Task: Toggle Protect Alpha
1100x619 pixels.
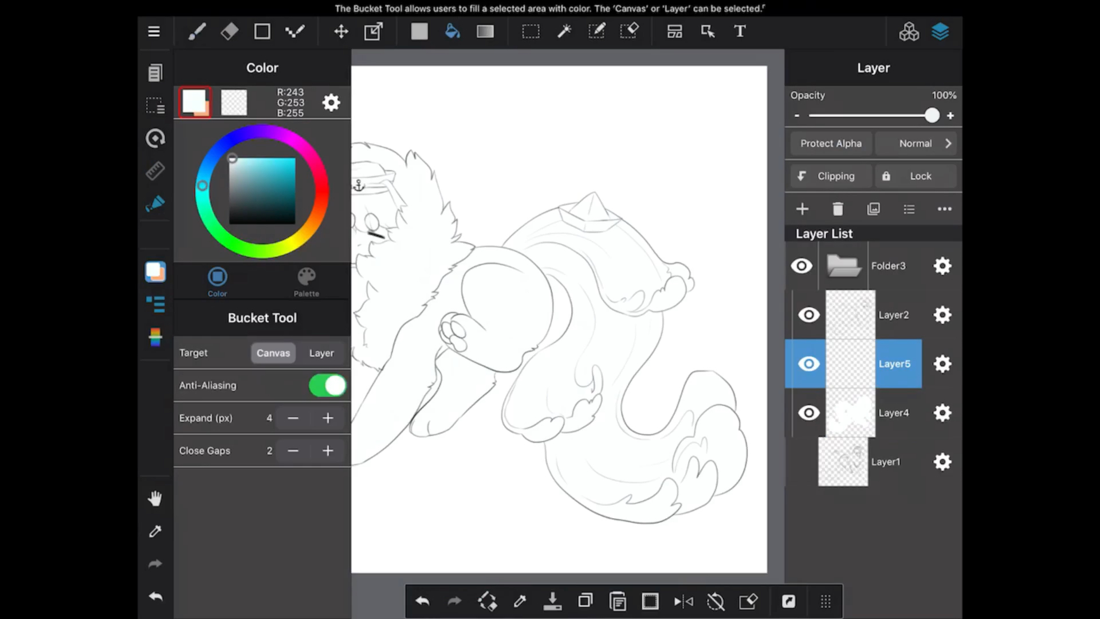Action: click(x=831, y=143)
